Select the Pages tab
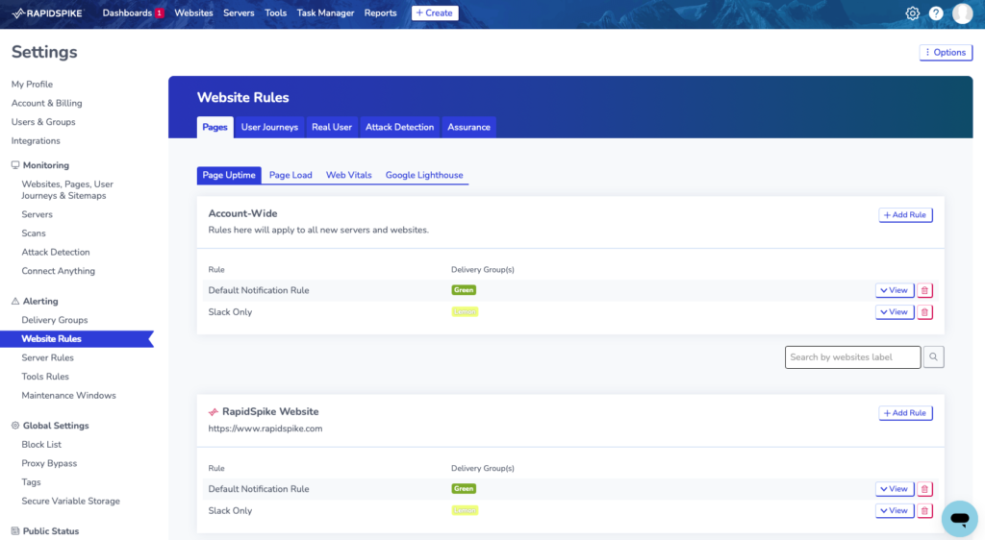The image size is (985, 540). pos(215,127)
